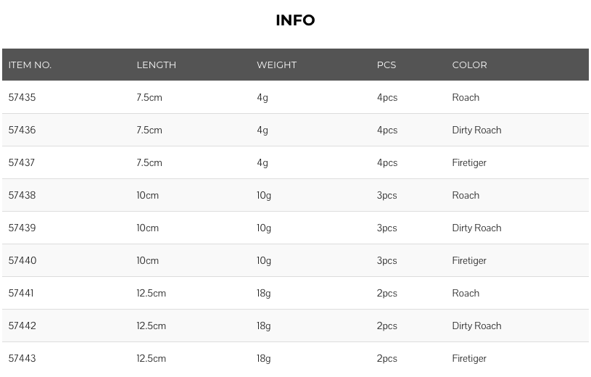
Task: Click the LENGTH column header
Action: [156, 65]
